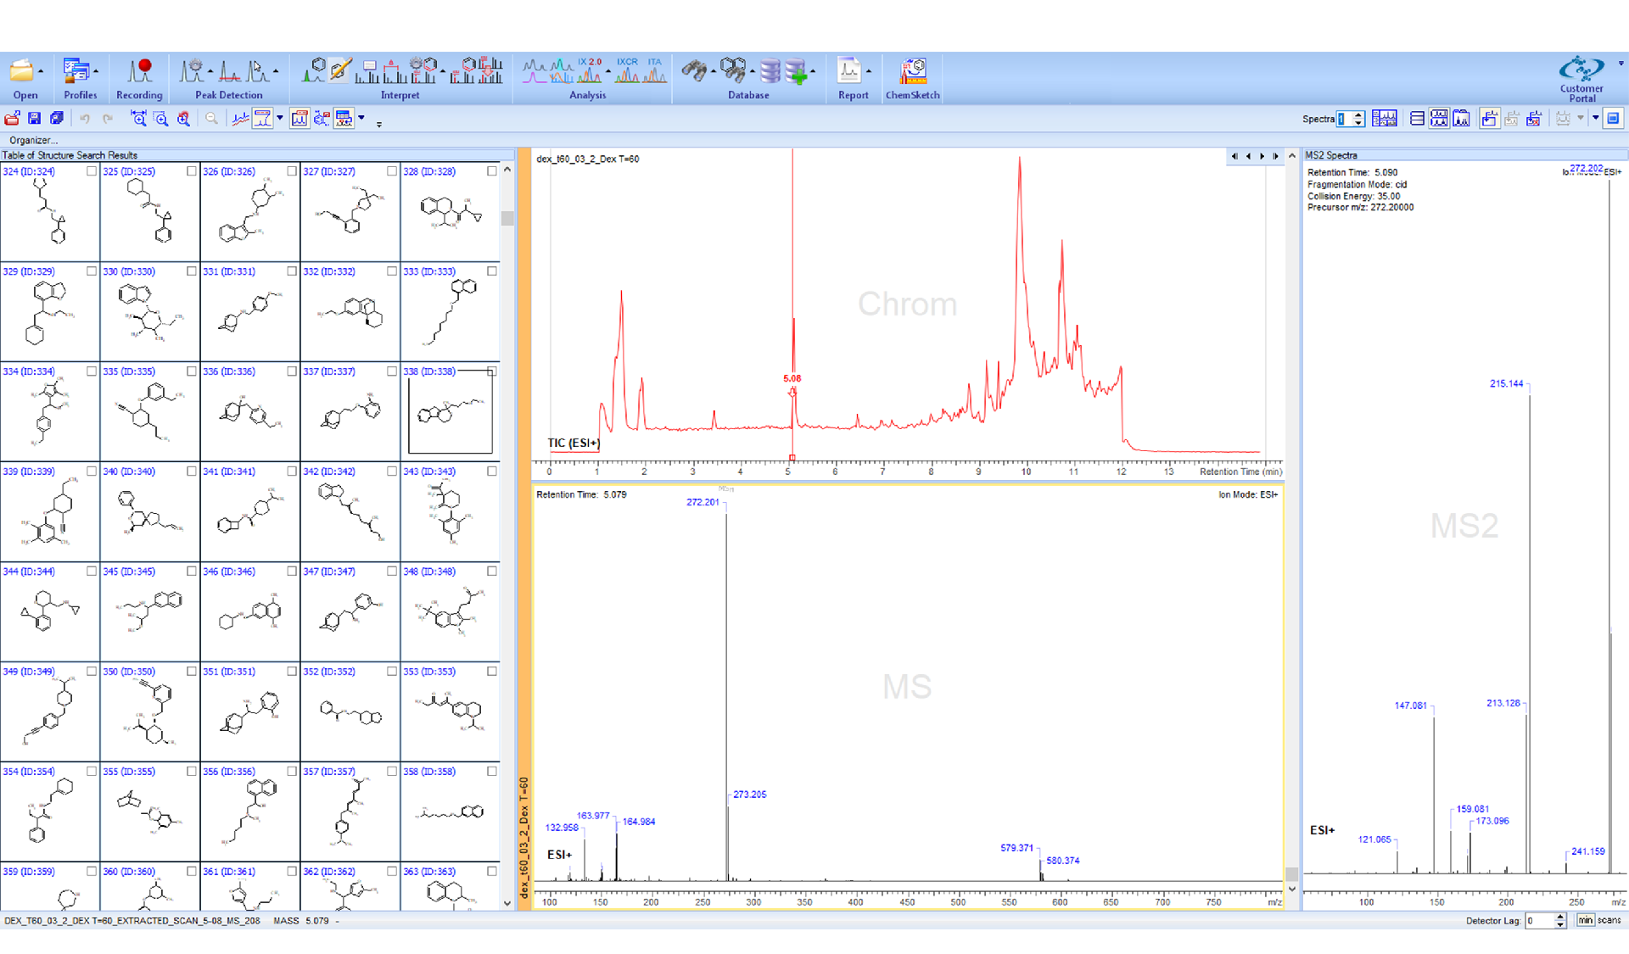Click the blue floppy Save icon

coord(35,119)
